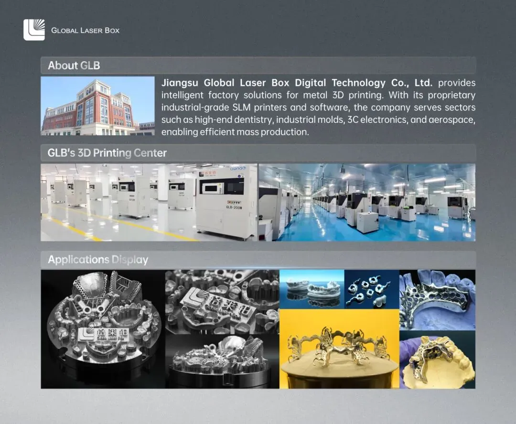516x424 pixels.
Task: Open the gold framework on yellow background photo
Action: (x=339, y=348)
